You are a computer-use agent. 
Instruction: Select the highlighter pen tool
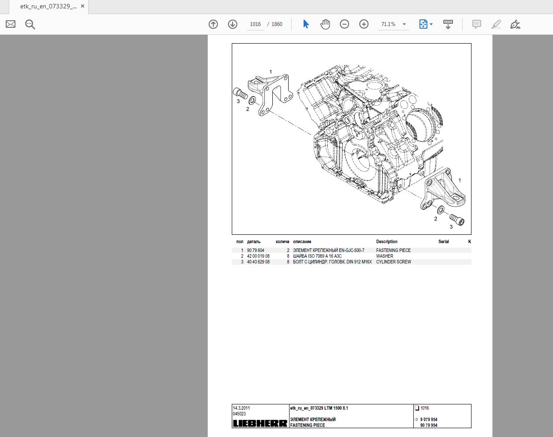[x=496, y=24]
